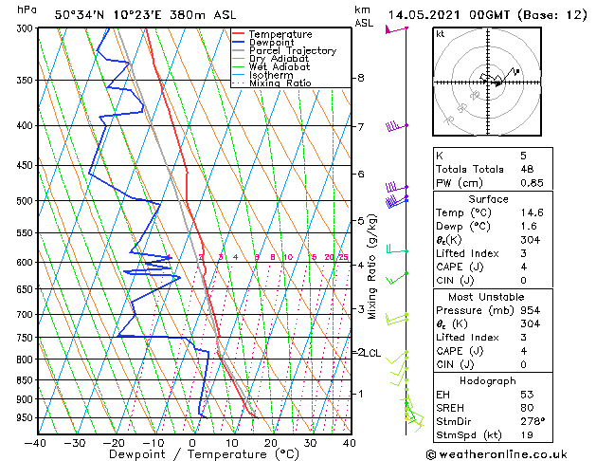596x461 pixels.
Task: Click the EH value 53
Action: pyautogui.click(x=527, y=395)
